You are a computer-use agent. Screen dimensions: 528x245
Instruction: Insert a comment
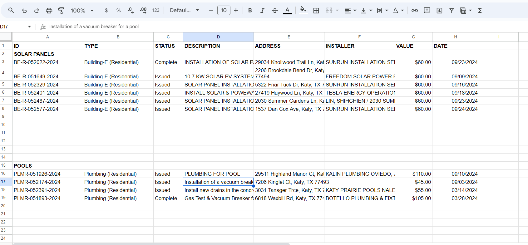point(427,10)
